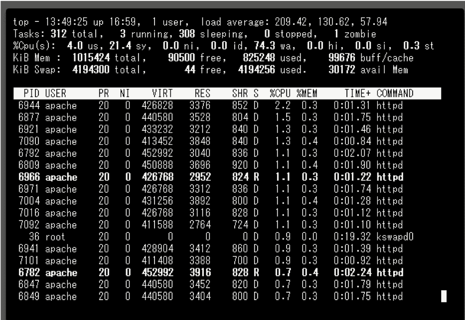Select the 0:19.32 TIME+ value
Image resolution: width=465 pixels, height=320 pixels.
[x=352, y=236]
